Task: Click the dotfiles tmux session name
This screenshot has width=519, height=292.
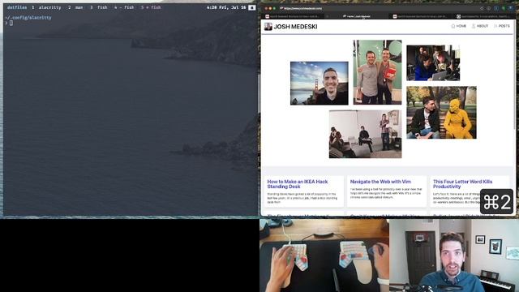Action: coord(17,7)
